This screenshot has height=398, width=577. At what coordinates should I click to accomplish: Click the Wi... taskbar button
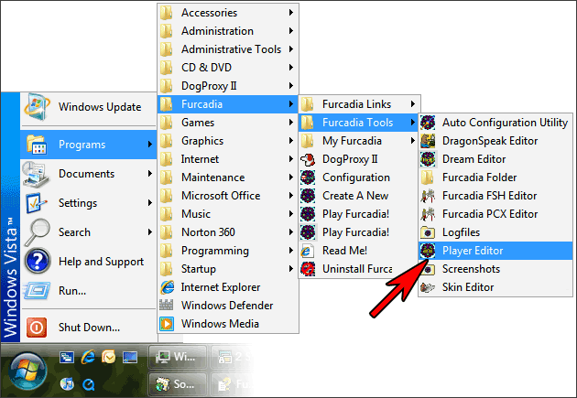(178, 357)
